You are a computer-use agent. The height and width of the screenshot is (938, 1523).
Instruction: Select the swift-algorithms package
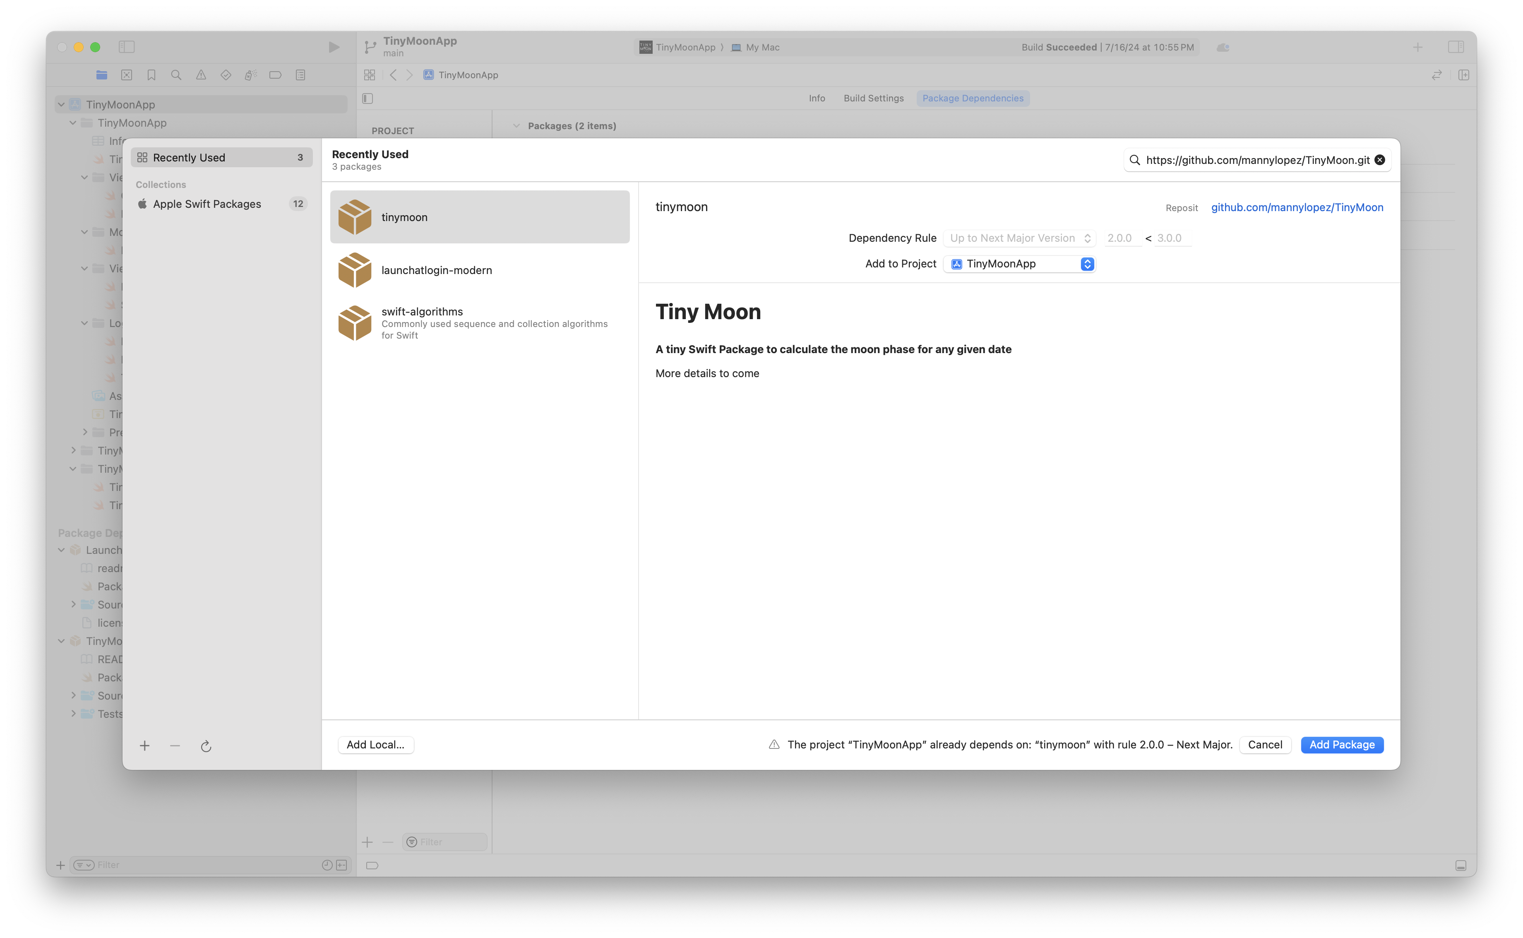point(479,322)
